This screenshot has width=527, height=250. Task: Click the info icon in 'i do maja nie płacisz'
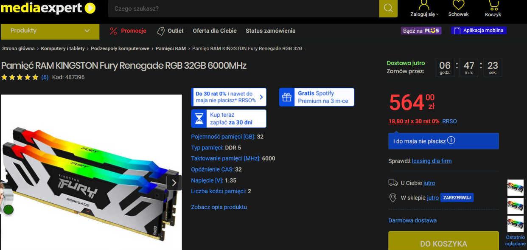coord(451,140)
